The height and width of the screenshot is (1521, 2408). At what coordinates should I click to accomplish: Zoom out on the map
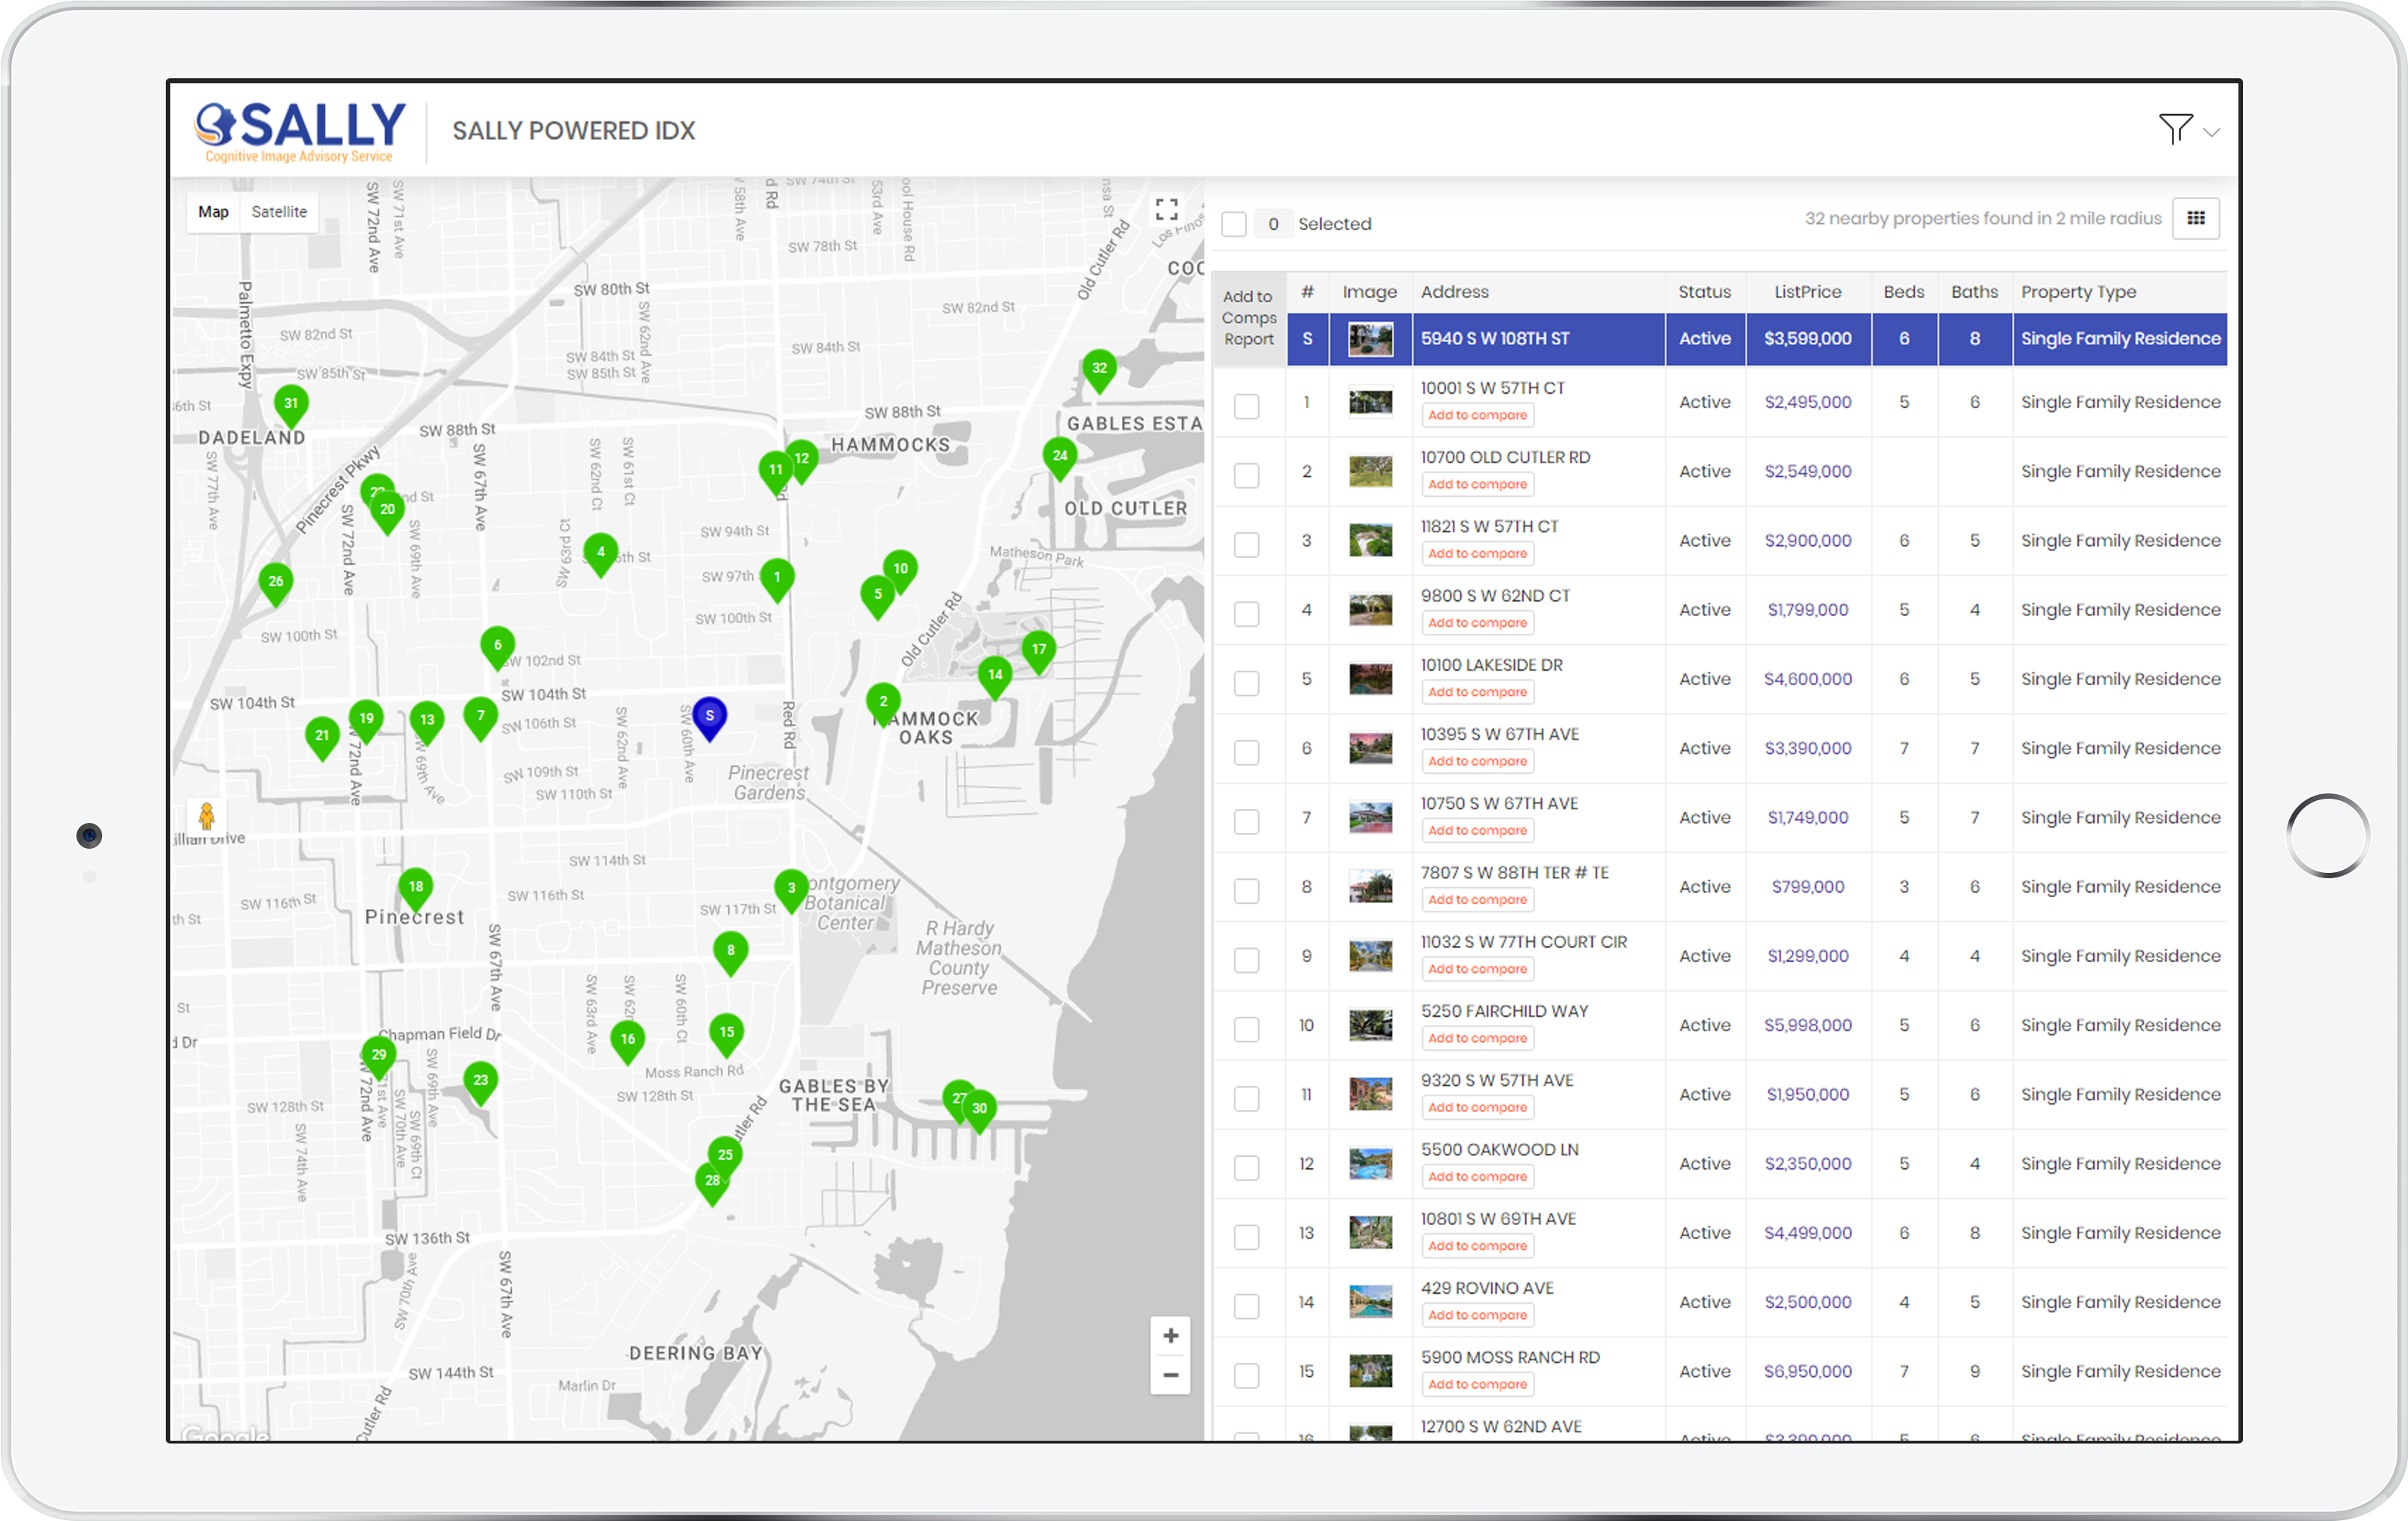click(1170, 1375)
